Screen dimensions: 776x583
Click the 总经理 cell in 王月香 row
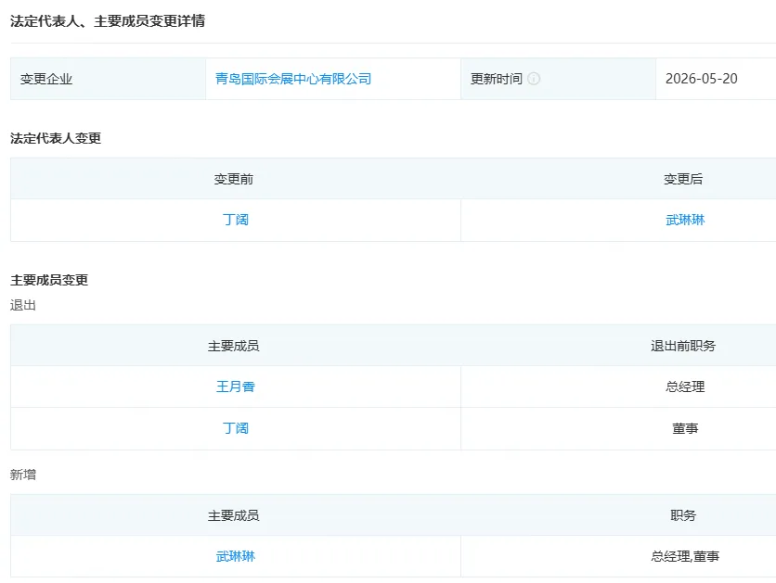click(x=685, y=387)
